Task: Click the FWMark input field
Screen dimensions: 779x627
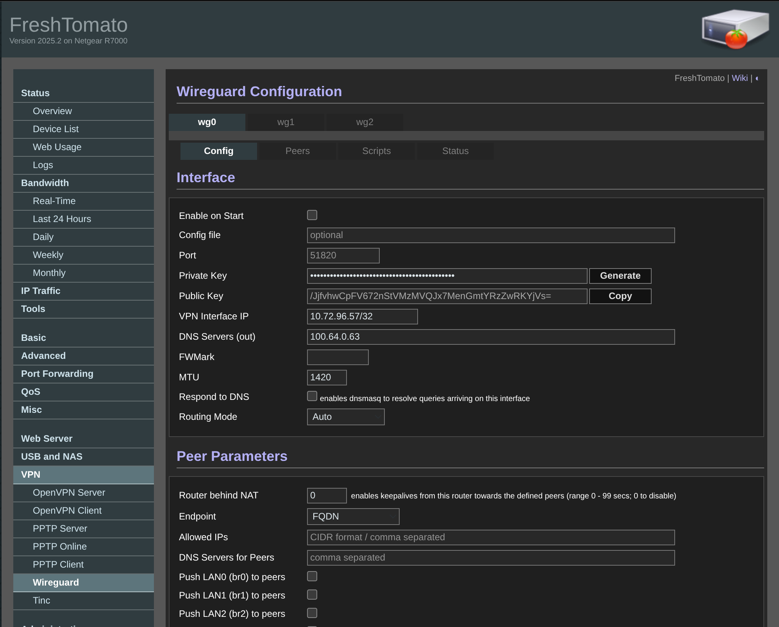Action: click(338, 357)
